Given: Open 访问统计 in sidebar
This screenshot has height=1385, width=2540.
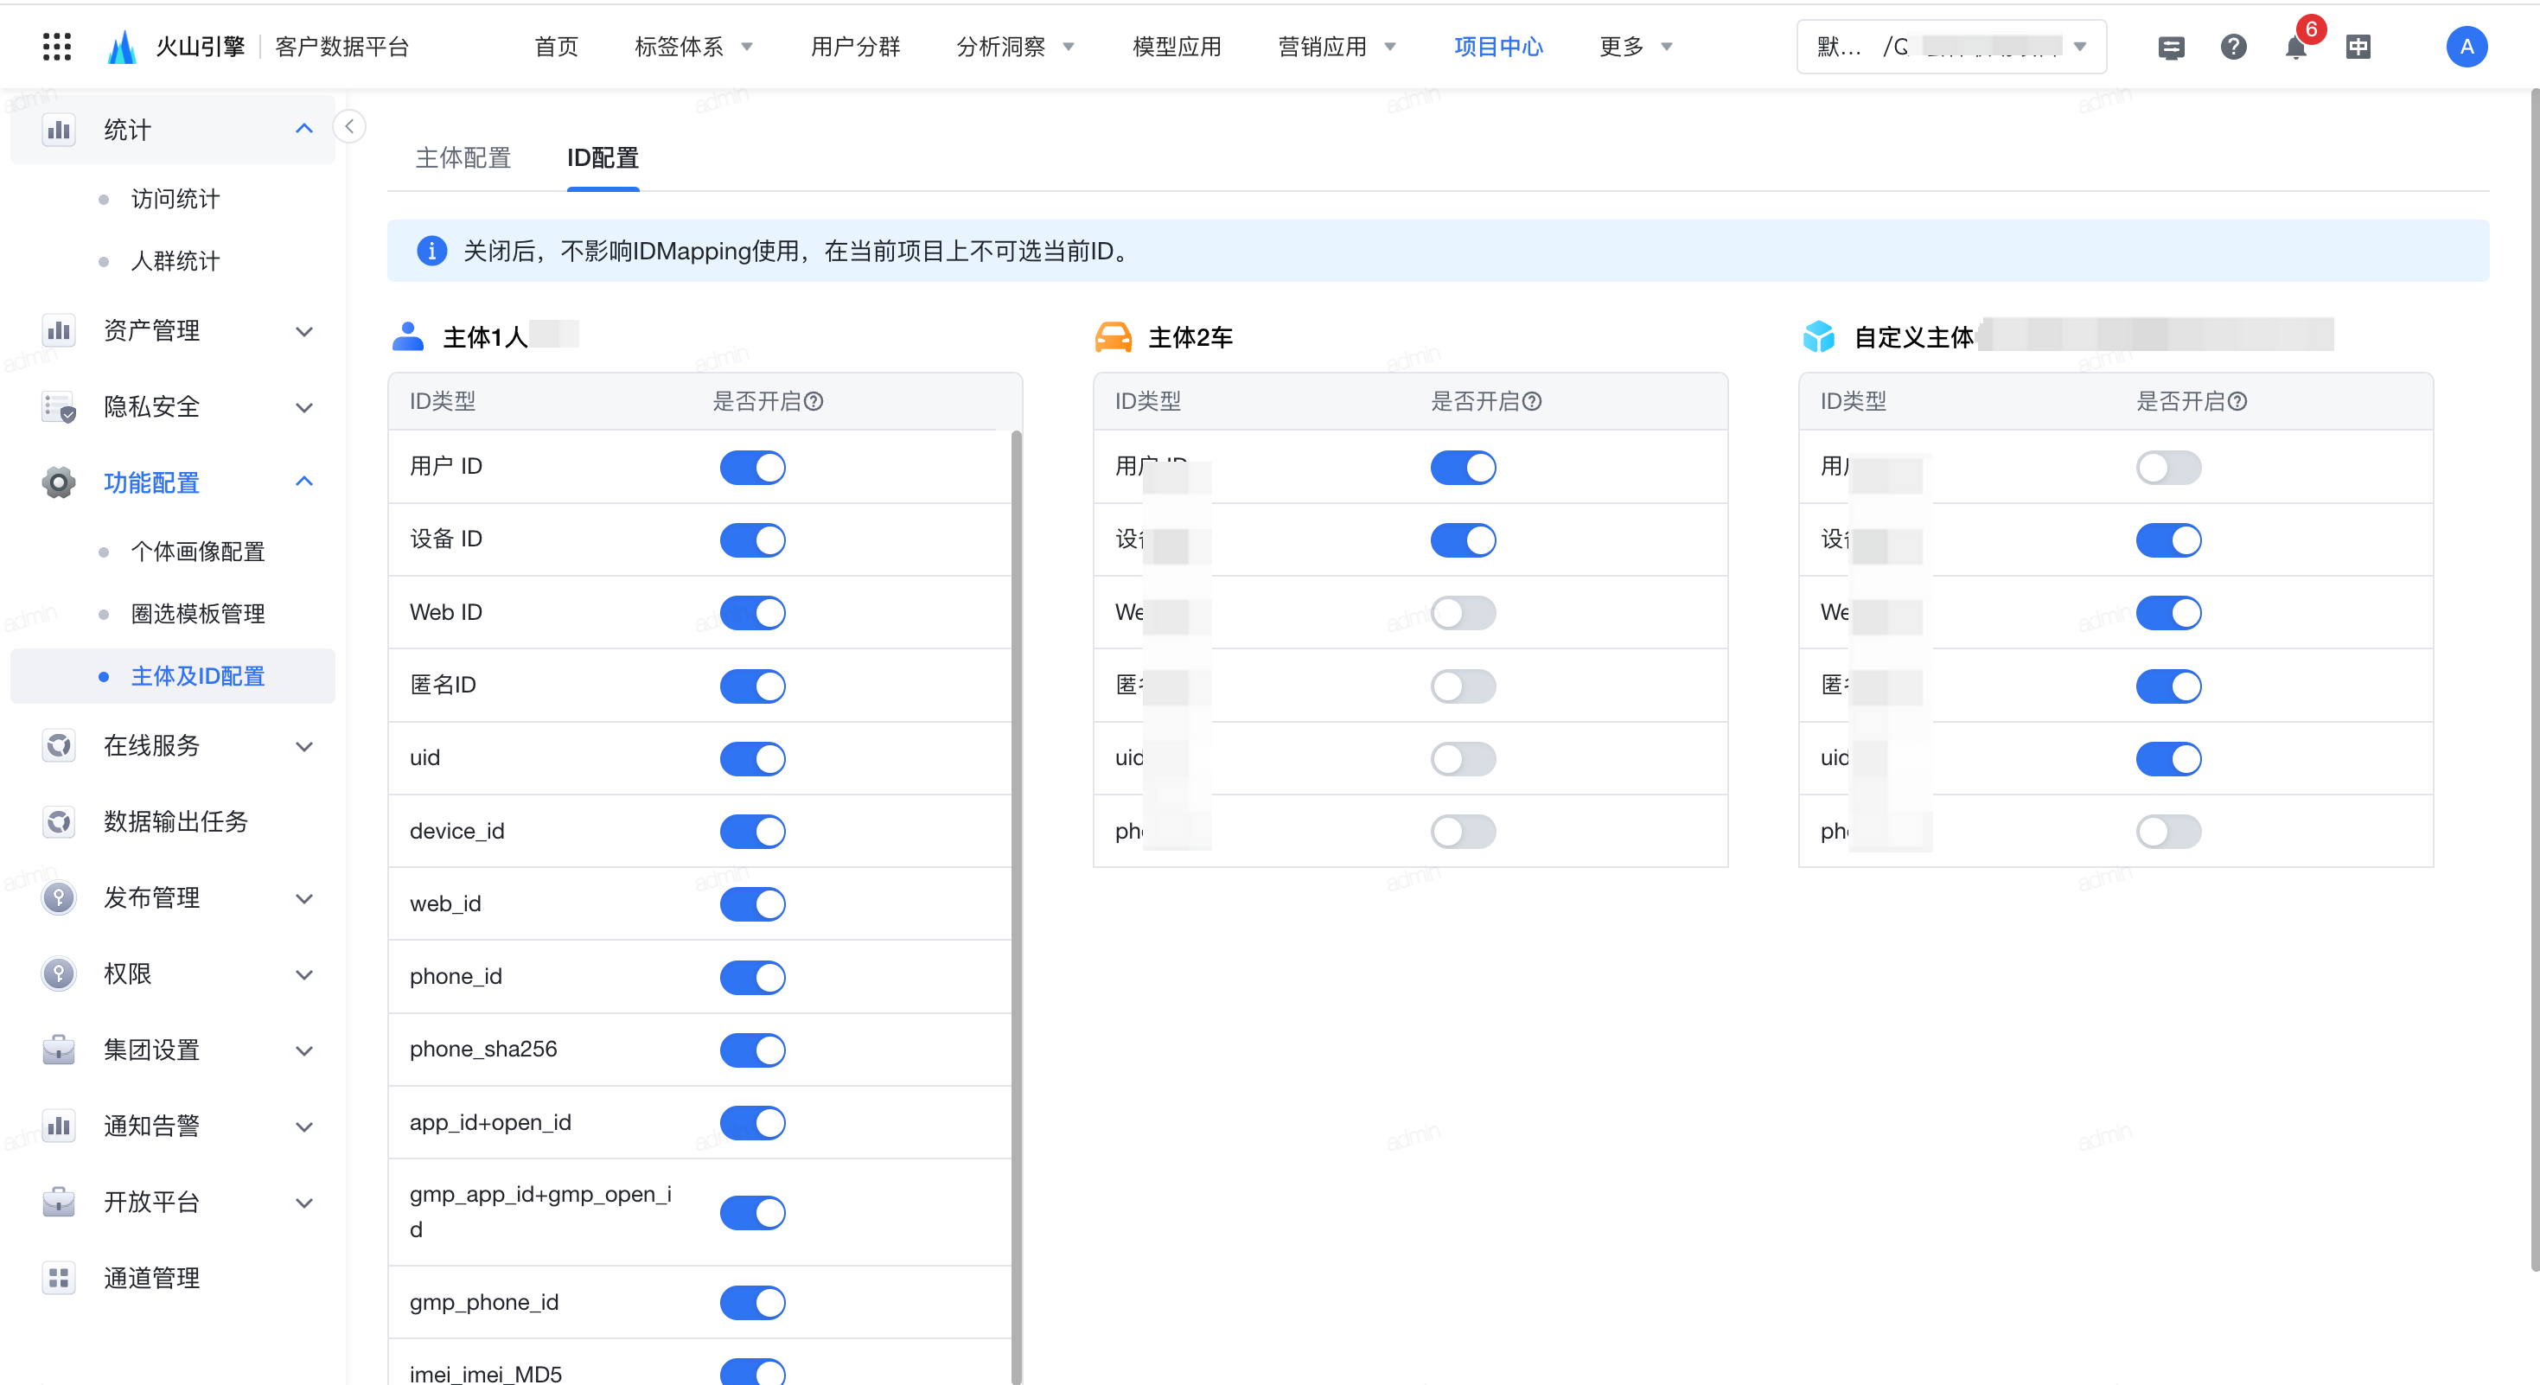Looking at the screenshot, I should click(x=176, y=199).
